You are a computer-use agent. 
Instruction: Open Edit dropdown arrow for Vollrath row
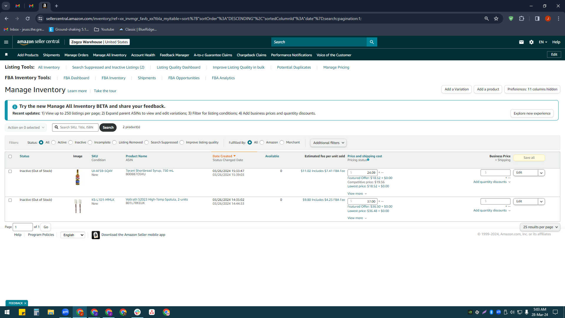(x=541, y=202)
